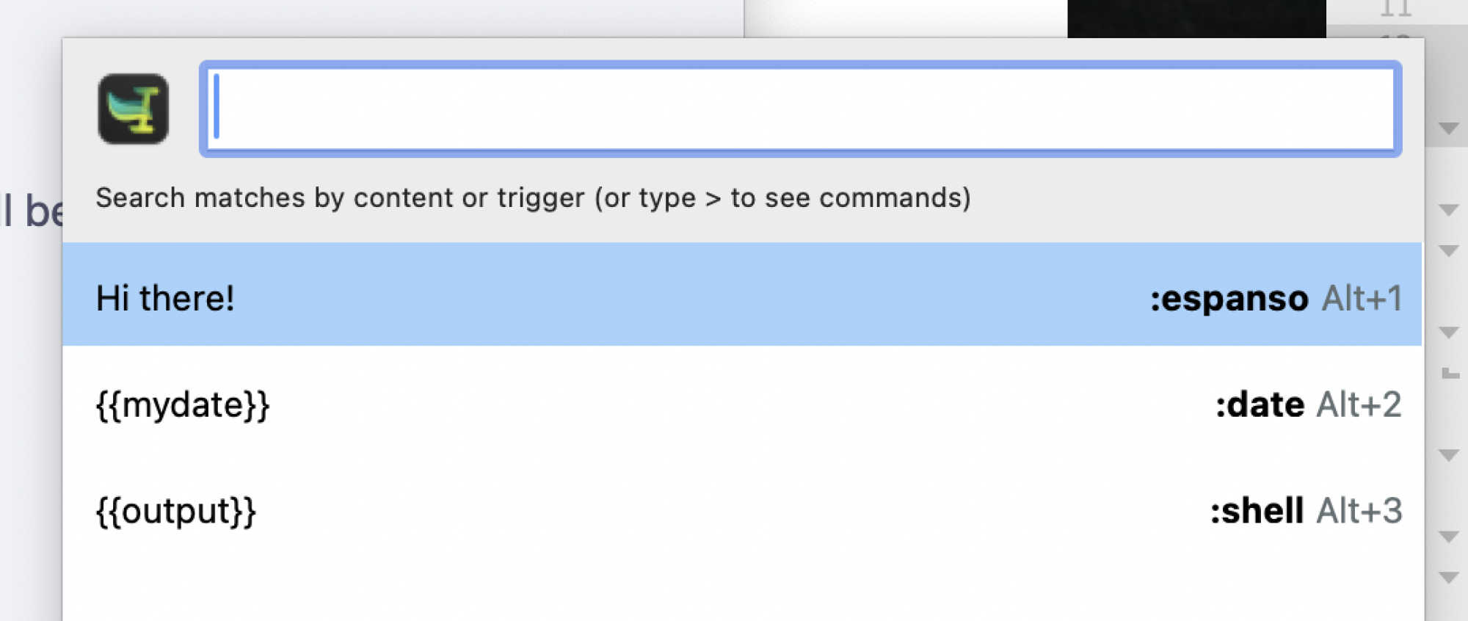This screenshot has height=621, width=1468.
Task: Click the Espanso logo icon
Action: click(133, 109)
